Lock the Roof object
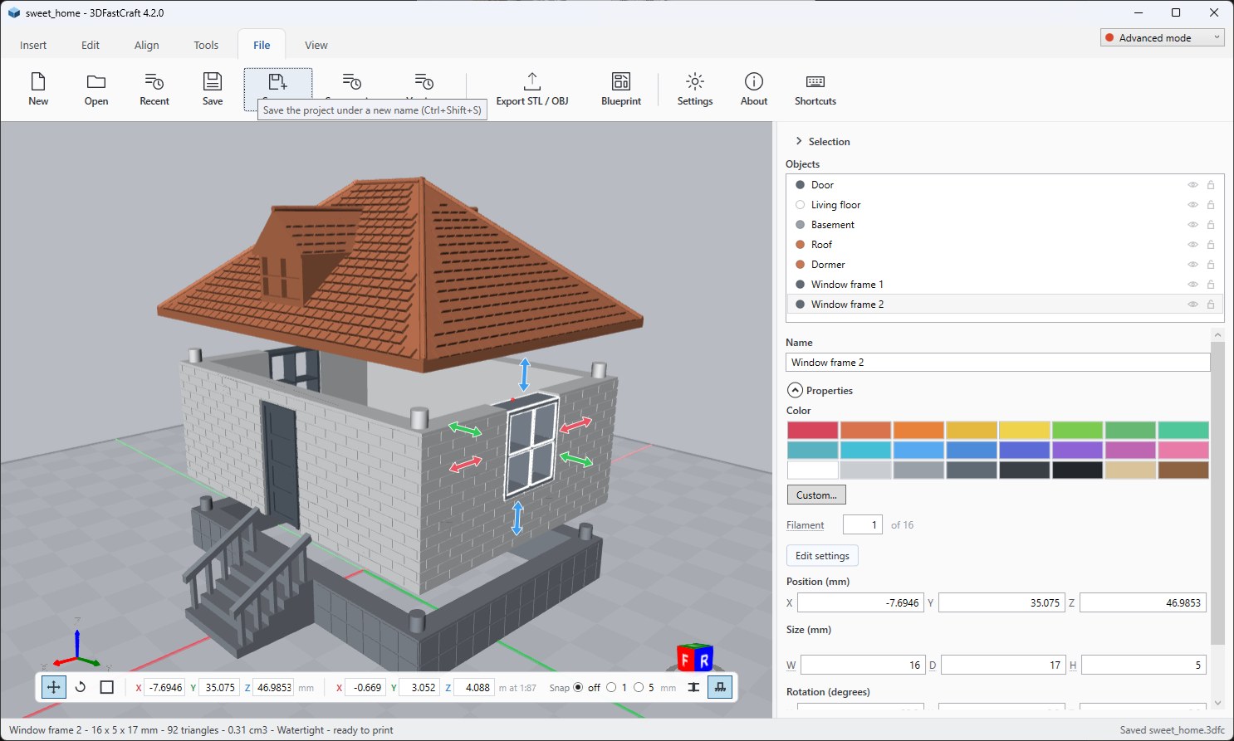This screenshot has height=741, width=1234. coord(1211,245)
